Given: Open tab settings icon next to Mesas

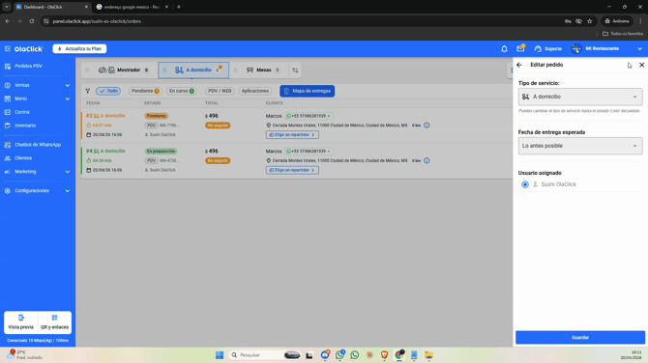Looking at the screenshot, I should point(295,70).
